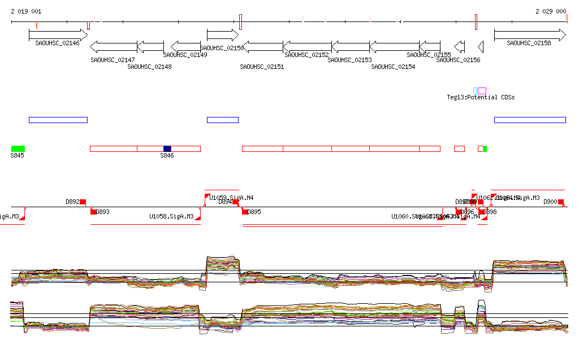
Task: Select the SAOUHSC_02154 gene arrow
Action: pos(394,47)
